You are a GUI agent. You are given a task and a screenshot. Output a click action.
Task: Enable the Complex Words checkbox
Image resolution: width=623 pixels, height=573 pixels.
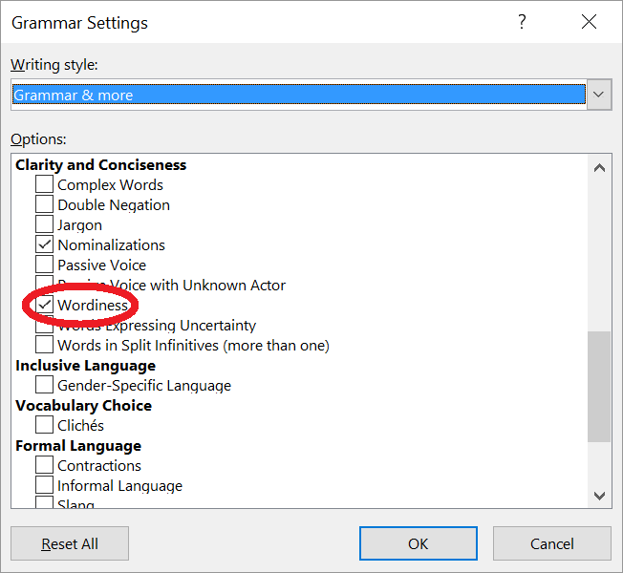click(44, 184)
